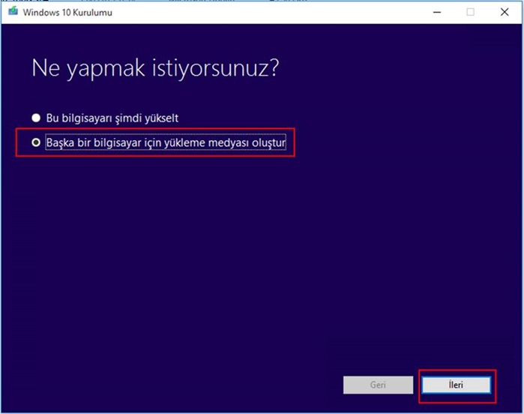Click the İleri button
This screenshot has width=524, height=414.
457,385
